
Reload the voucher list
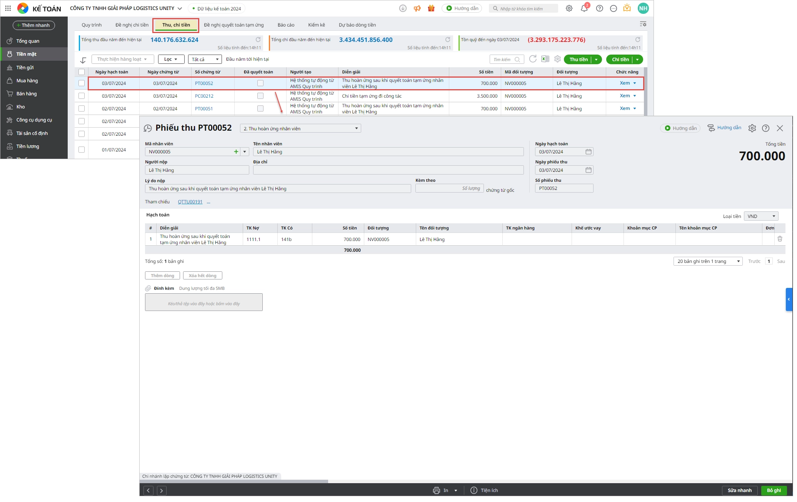533,59
